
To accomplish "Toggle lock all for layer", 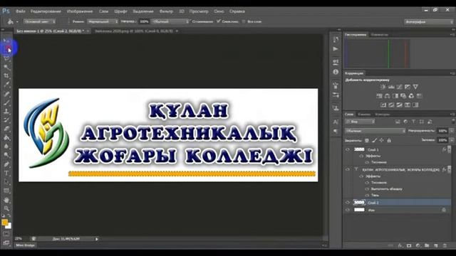I will click(x=389, y=141).
